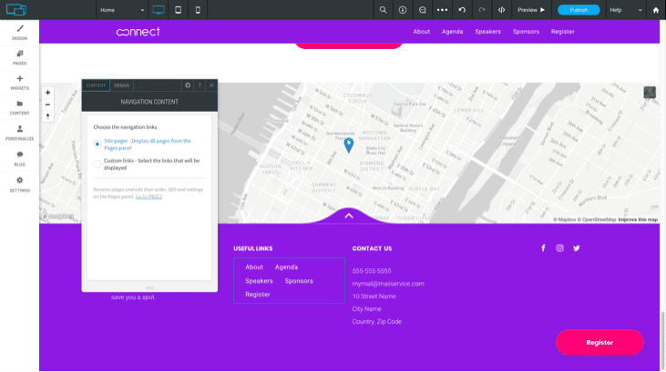
Task: Select the Site pages radio option
Action: tap(97, 144)
